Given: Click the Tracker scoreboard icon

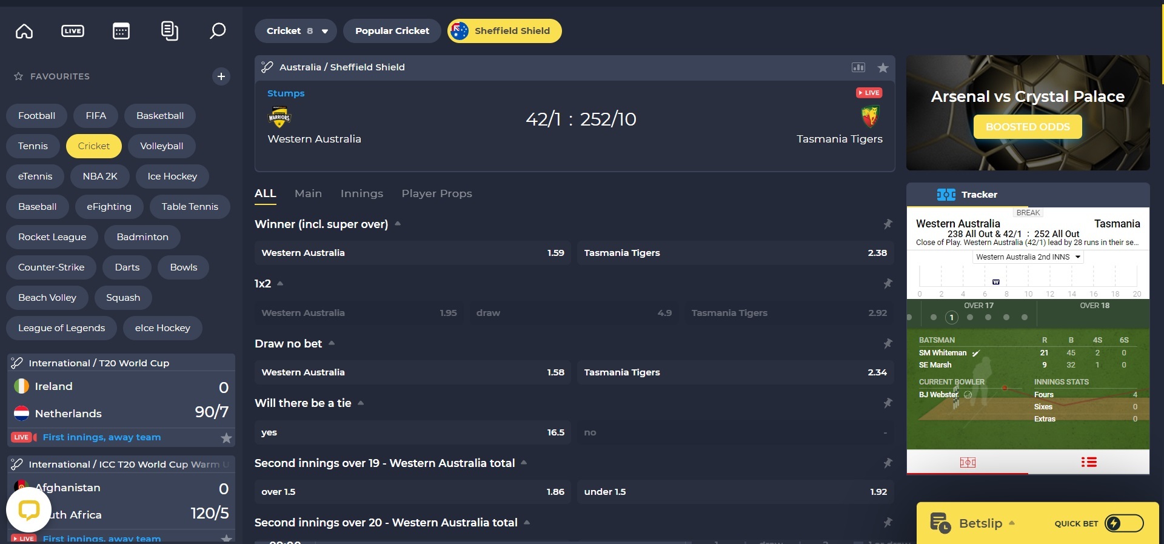Looking at the screenshot, I should point(946,195).
